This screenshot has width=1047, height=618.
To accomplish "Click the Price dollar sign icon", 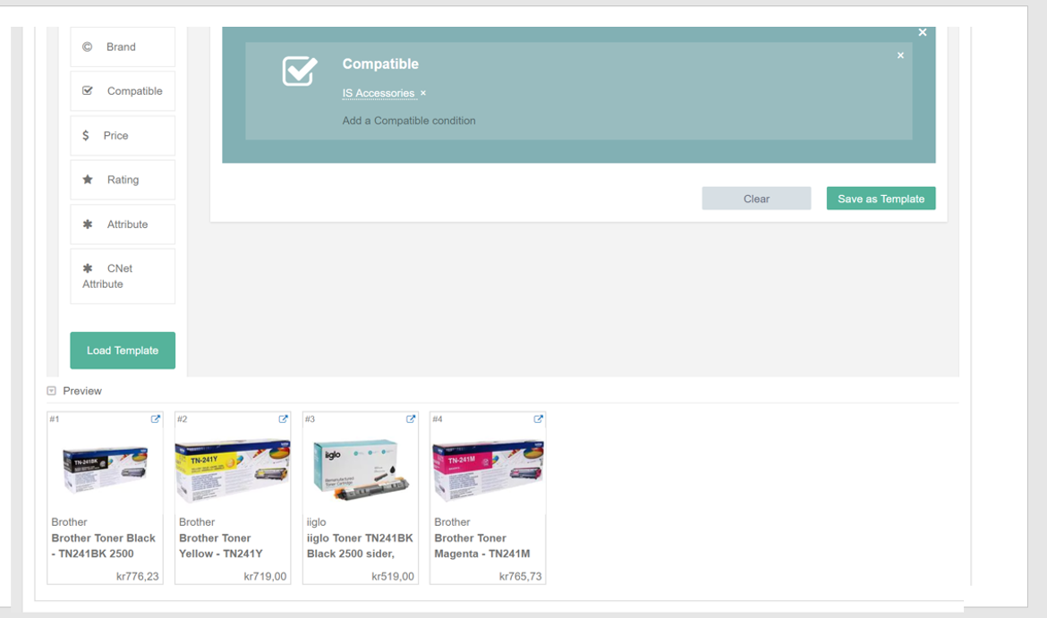I will 86,135.
